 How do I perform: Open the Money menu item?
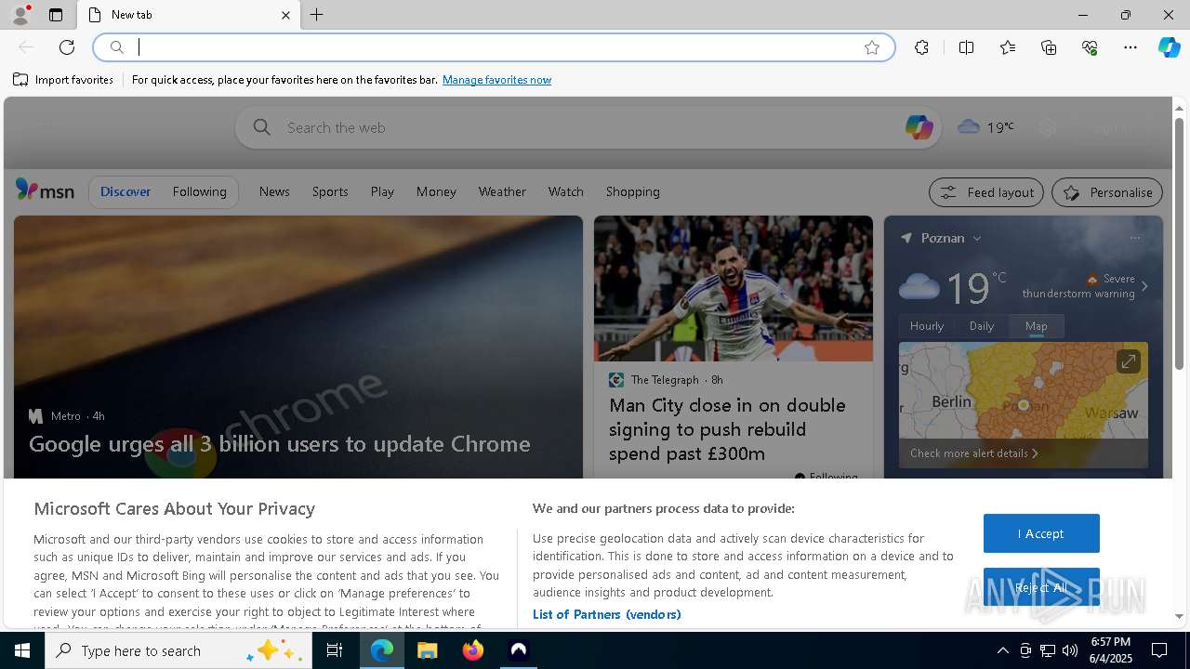pos(436,191)
